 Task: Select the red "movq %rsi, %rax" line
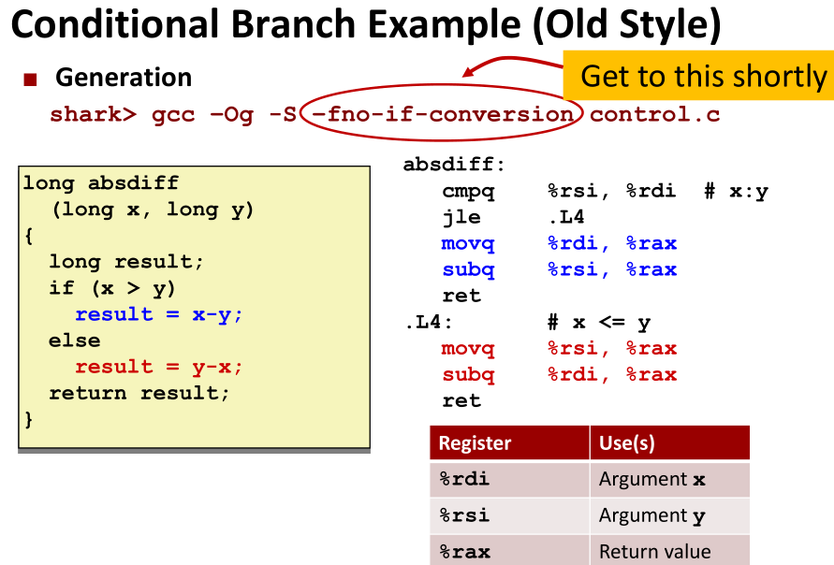(559, 349)
